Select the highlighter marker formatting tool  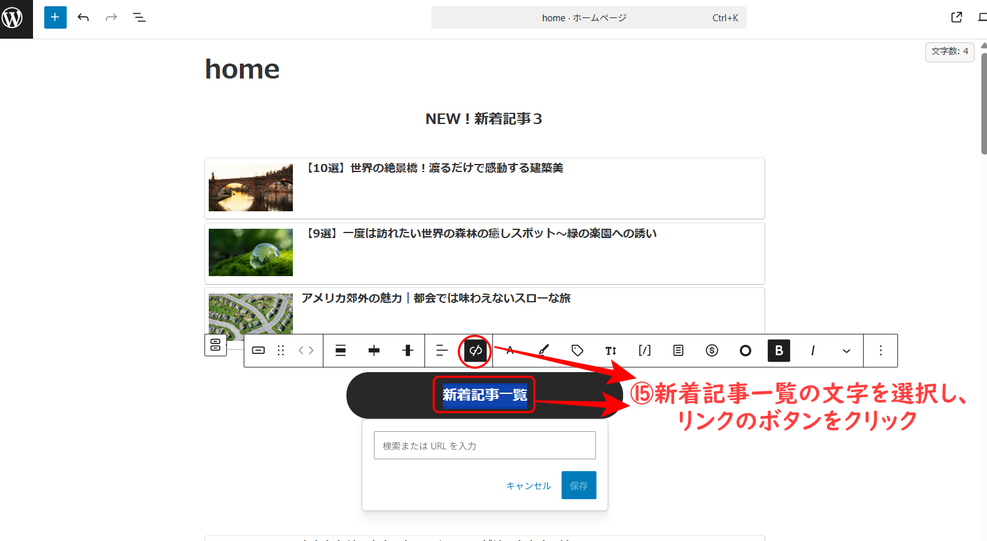point(543,351)
